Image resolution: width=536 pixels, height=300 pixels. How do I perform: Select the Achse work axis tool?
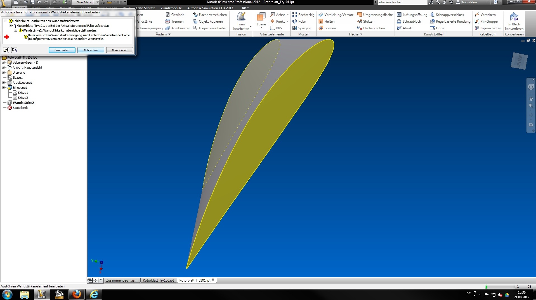(278, 15)
